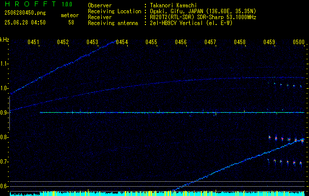
Task: Click the Receiving Location label
Action: tap(114, 11)
